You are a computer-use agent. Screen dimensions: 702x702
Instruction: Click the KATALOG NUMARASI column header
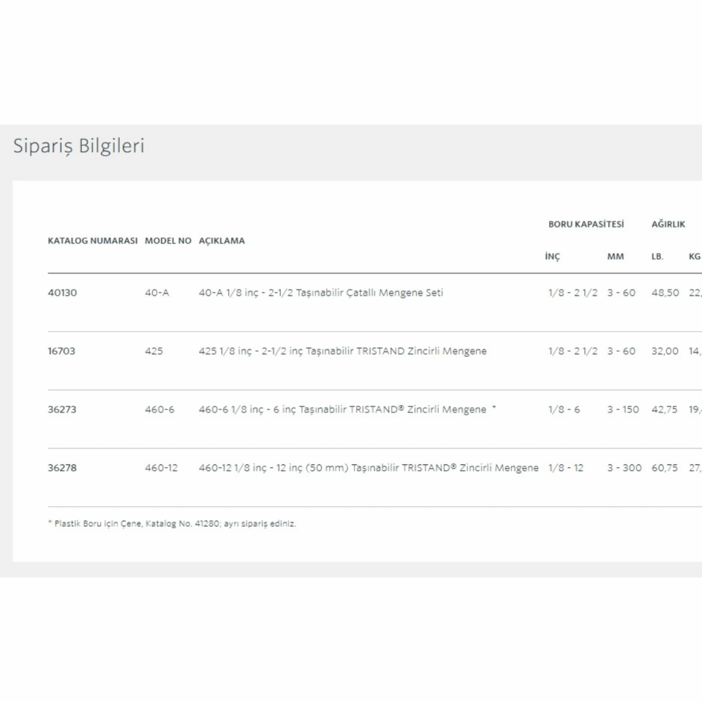coord(93,241)
